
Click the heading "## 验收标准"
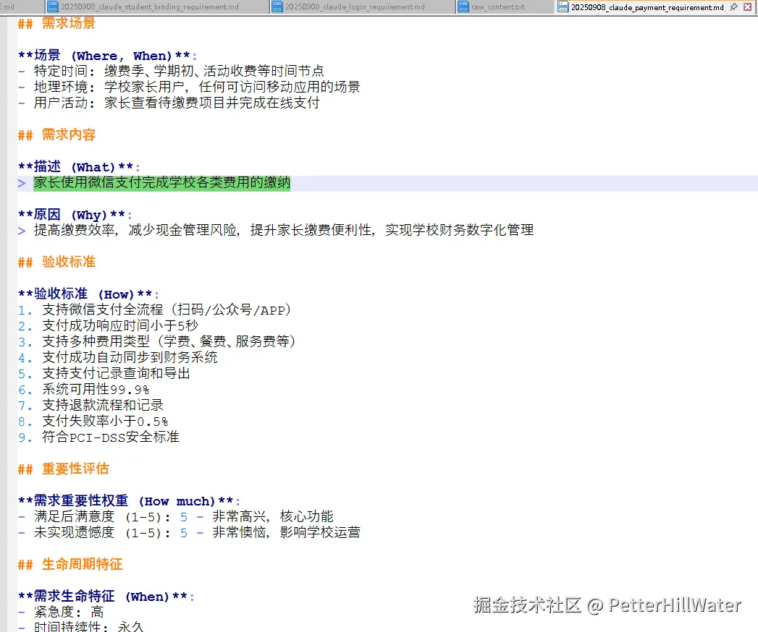click(56, 262)
